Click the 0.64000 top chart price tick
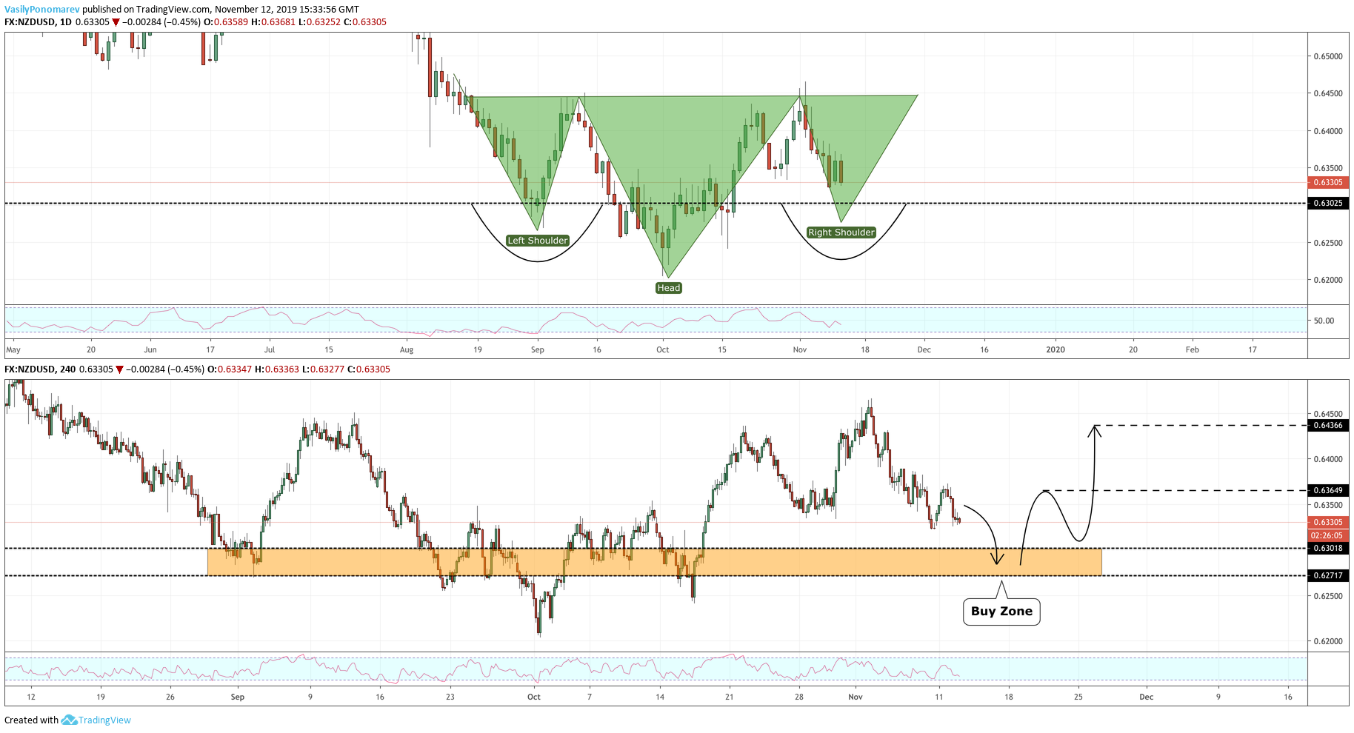The width and height of the screenshot is (1354, 733). pos(1328,131)
